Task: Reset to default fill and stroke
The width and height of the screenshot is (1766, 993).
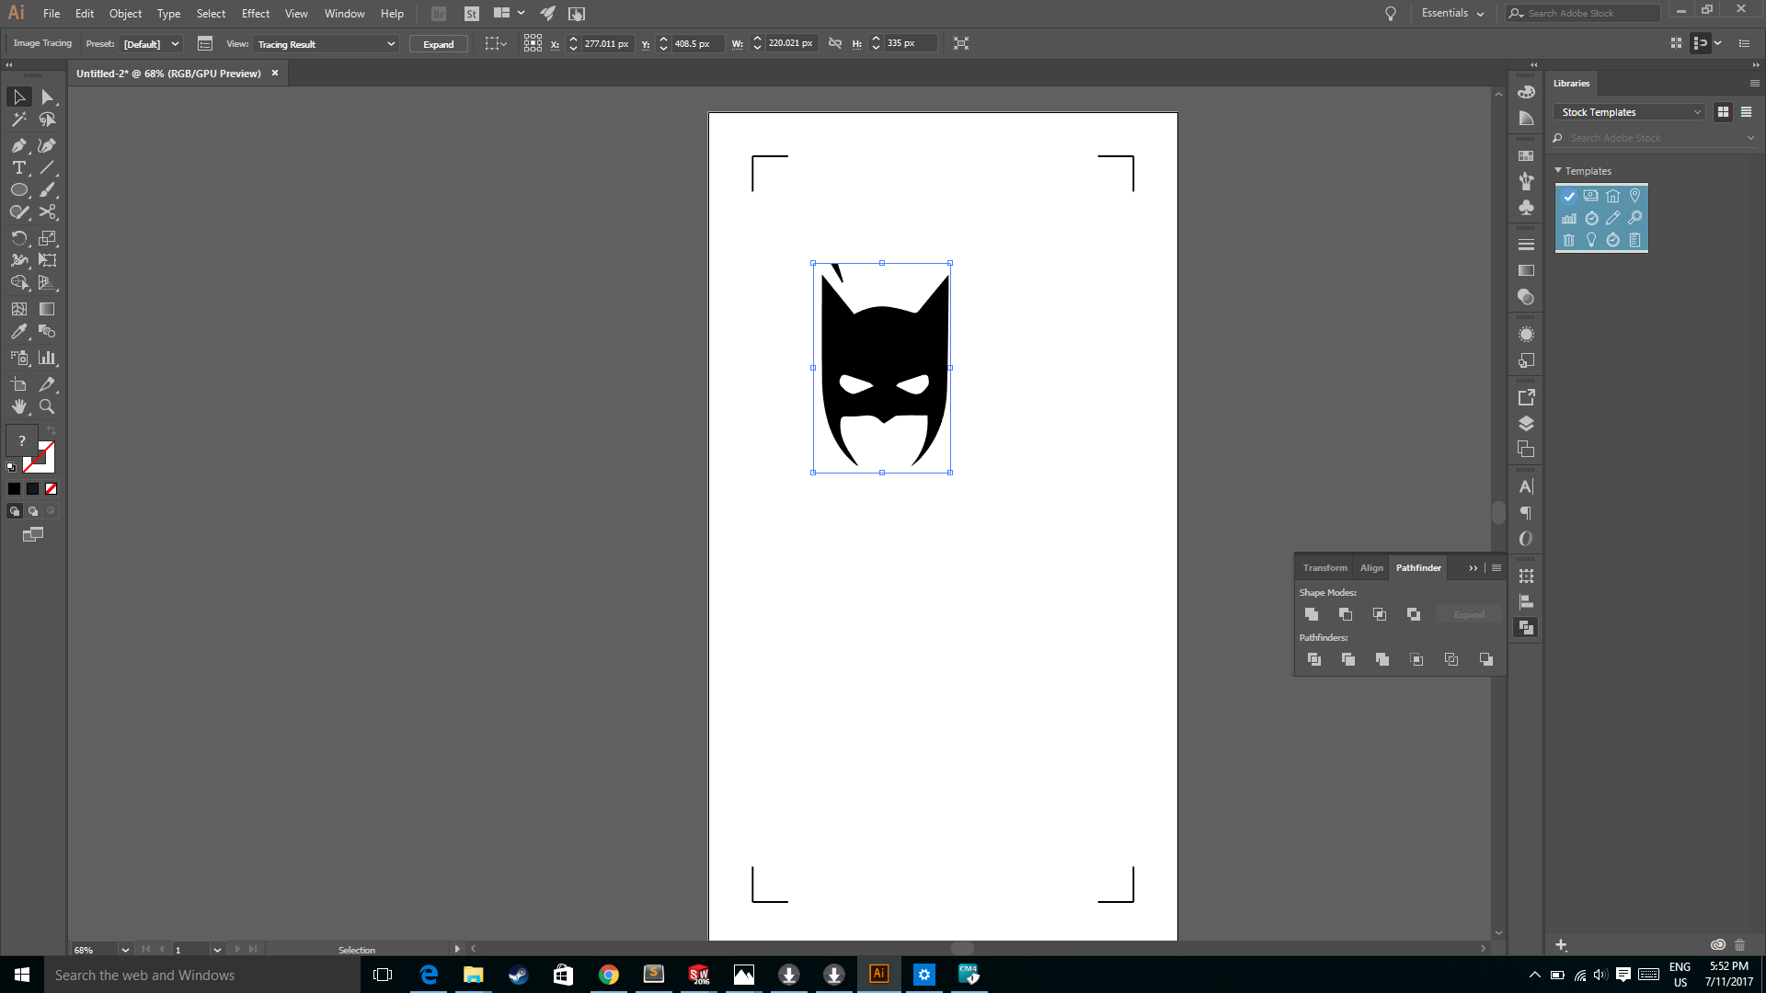Action: [x=11, y=467]
